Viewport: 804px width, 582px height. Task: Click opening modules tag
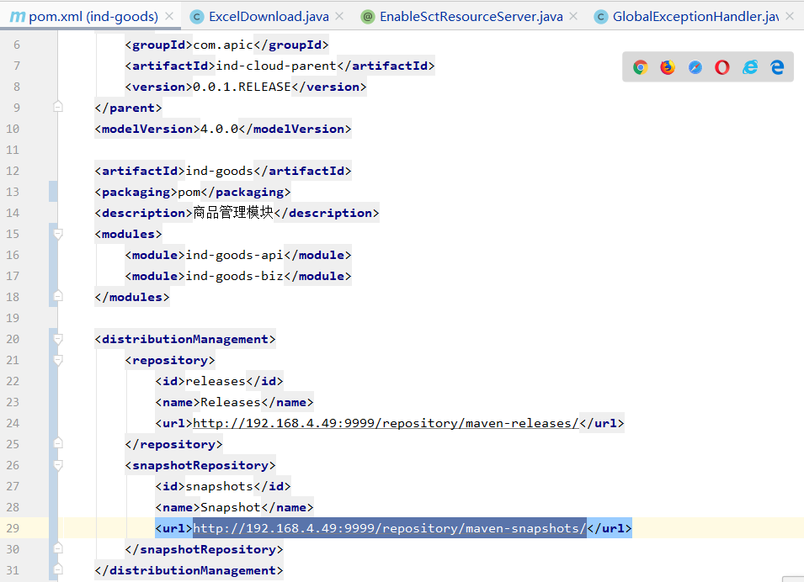(x=128, y=234)
